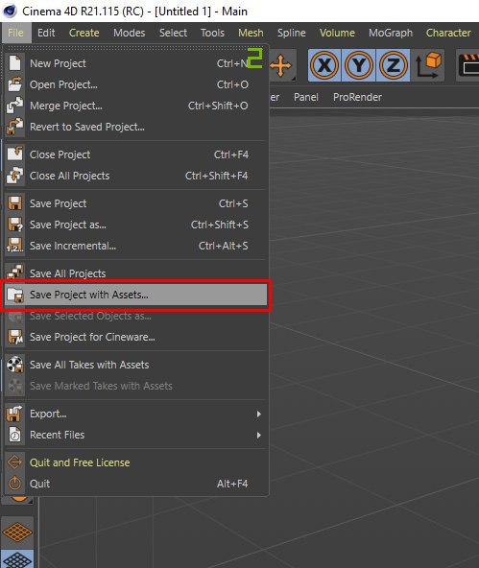Click the Quit power icon
The height and width of the screenshot is (568, 479).
(14, 484)
